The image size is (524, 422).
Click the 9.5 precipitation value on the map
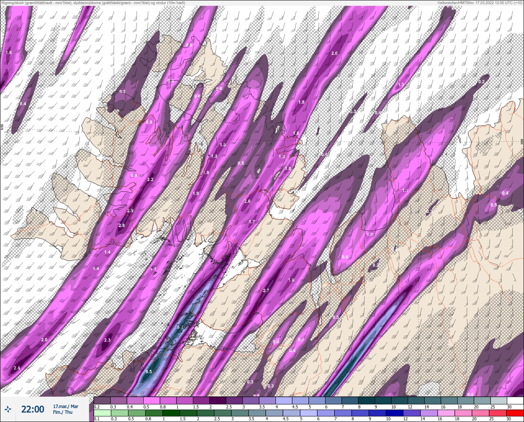(149, 372)
